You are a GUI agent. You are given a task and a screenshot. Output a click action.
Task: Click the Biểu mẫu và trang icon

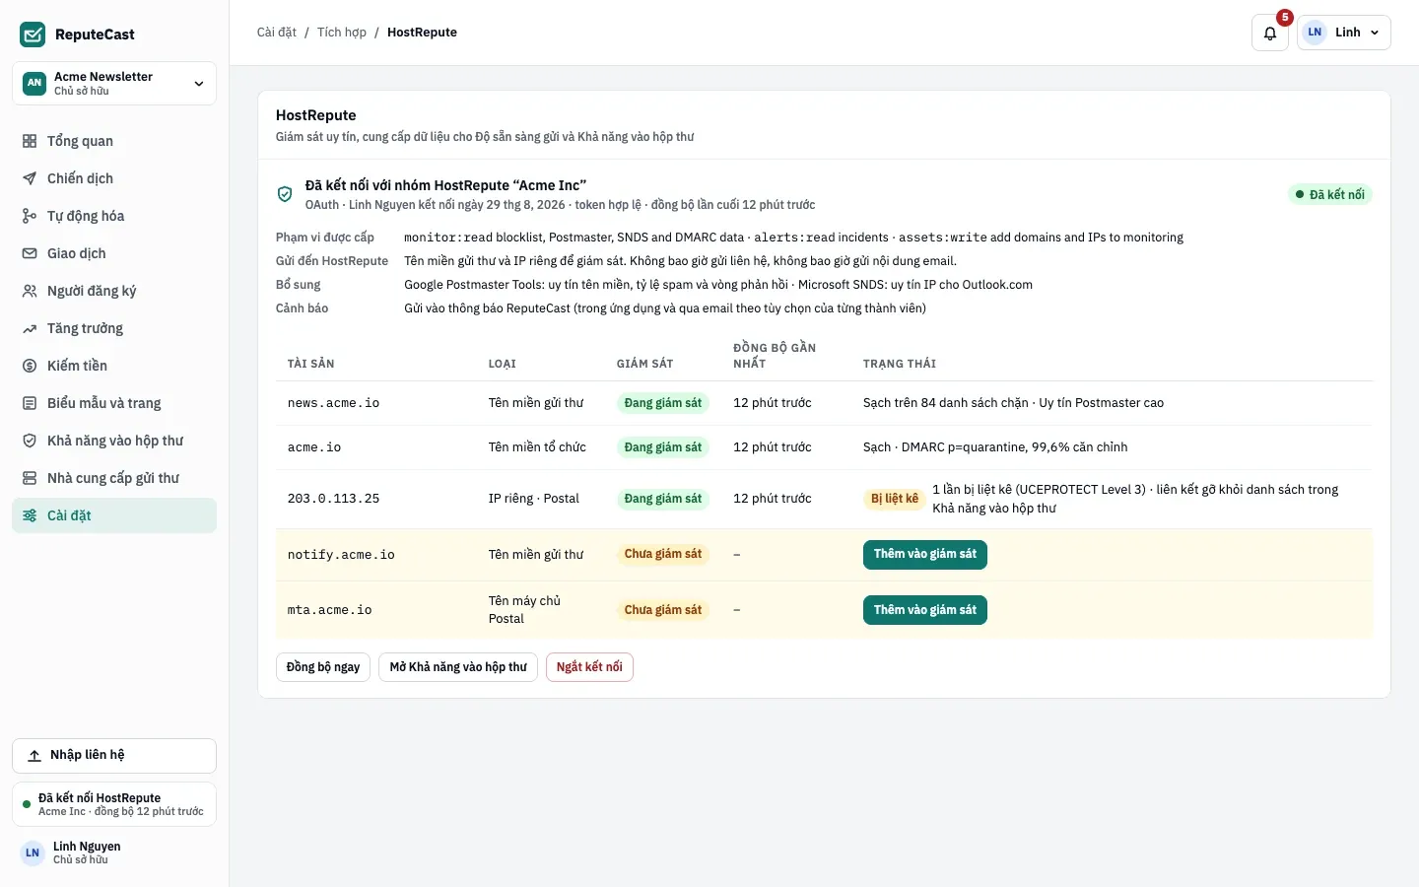coord(30,403)
